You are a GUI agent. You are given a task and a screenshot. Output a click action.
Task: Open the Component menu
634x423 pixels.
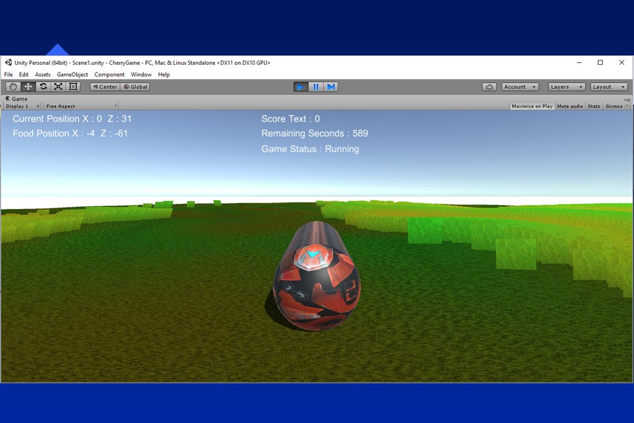(109, 74)
